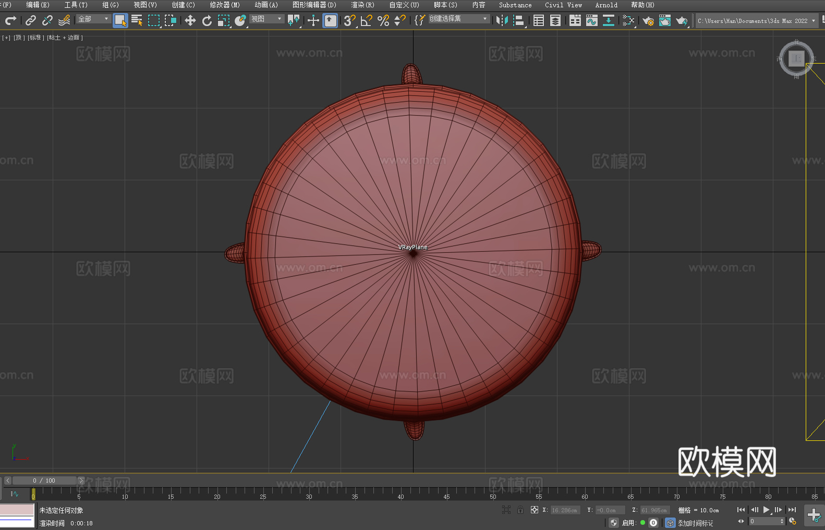Expand the project path dropdown
The height and width of the screenshot is (530, 825).
(x=814, y=21)
